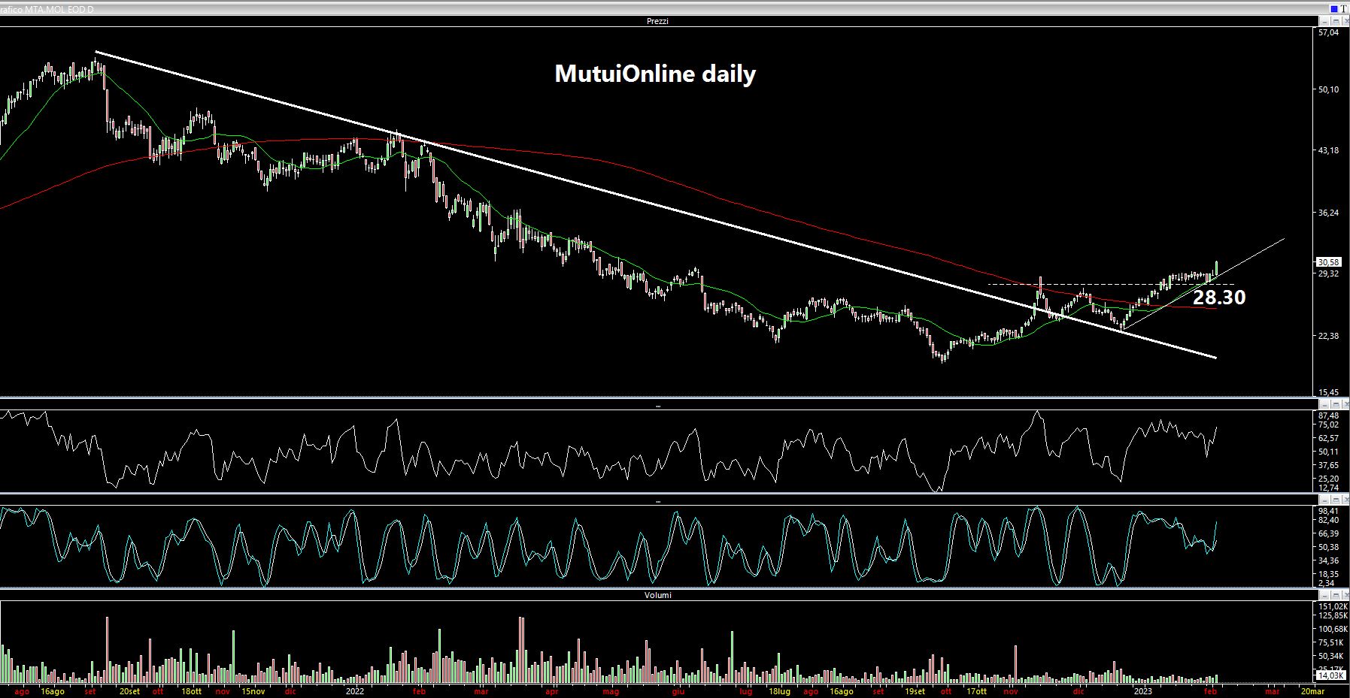This screenshot has width=1350, height=698.
Task: Click the 87,48 oscillator scale value
Action: pyautogui.click(x=1328, y=415)
